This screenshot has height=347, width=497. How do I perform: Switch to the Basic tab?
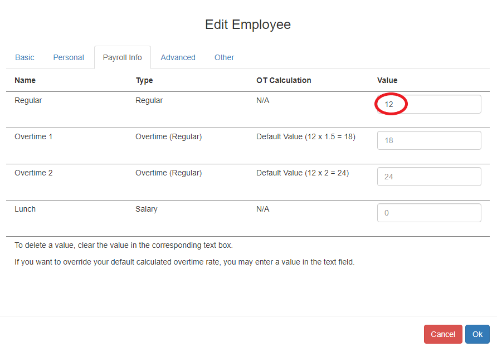(25, 57)
